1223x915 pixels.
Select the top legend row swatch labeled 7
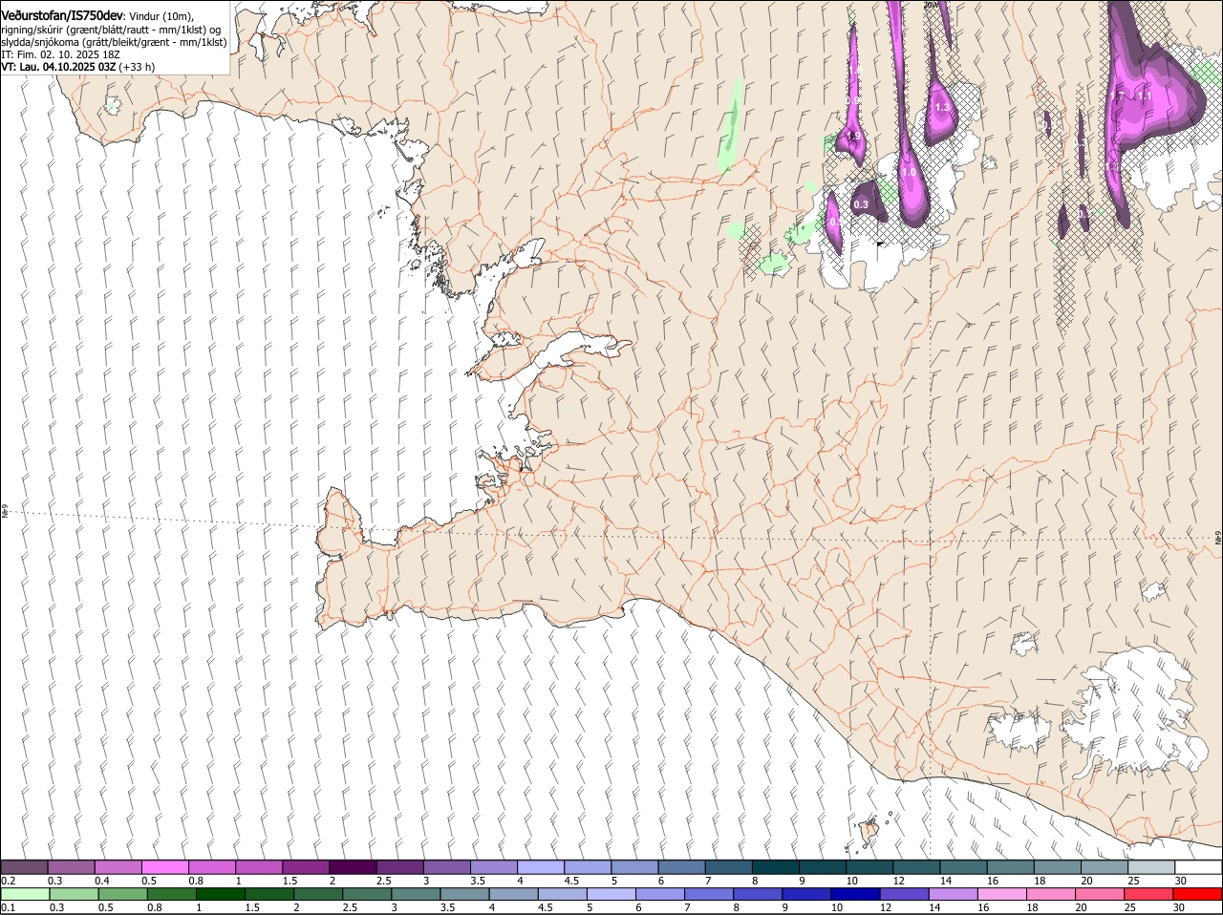(x=728, y=867)
